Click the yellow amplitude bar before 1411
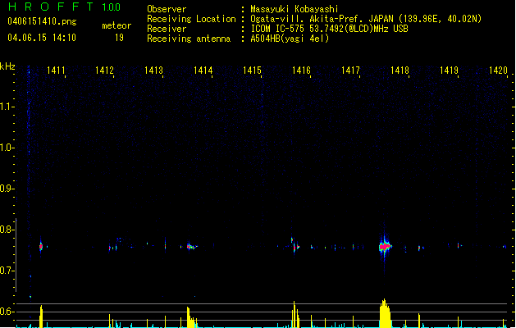 click(x=41, y=317)
